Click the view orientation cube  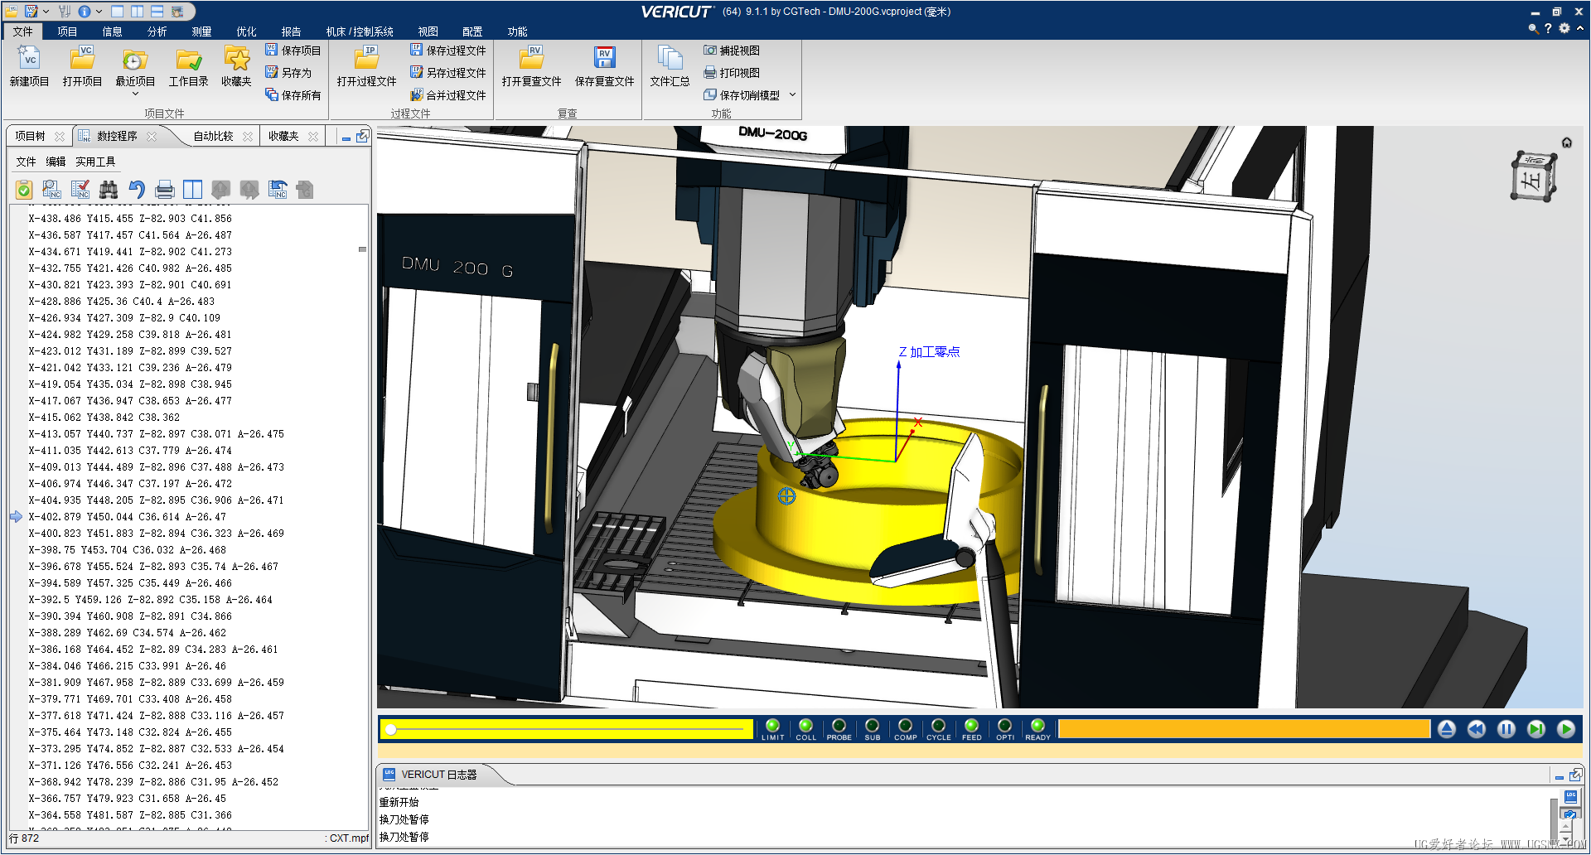point(1532,176)
